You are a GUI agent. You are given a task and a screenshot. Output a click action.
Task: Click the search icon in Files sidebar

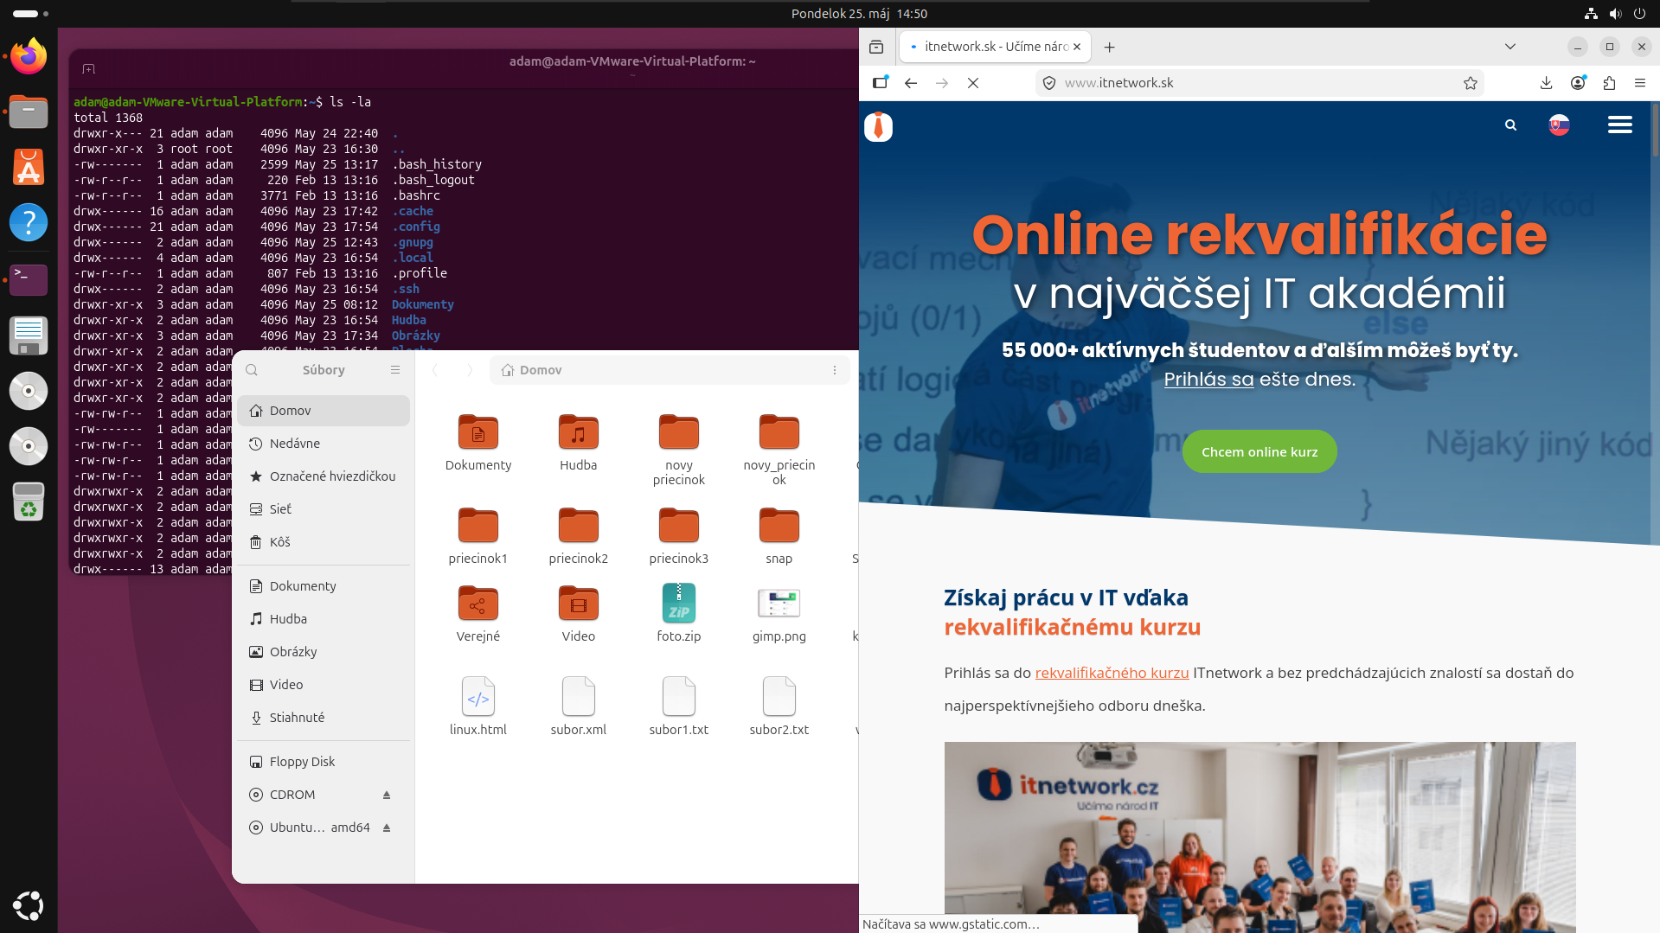coord(252,370)
